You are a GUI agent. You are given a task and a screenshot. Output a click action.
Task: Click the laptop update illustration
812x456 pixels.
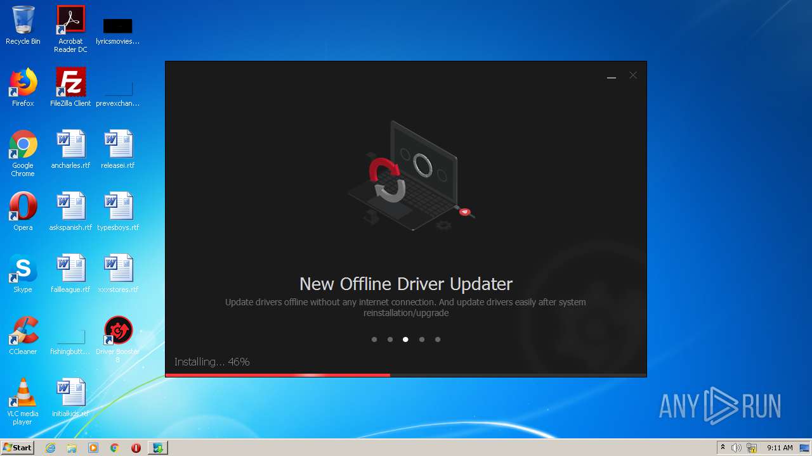point(411,176)
